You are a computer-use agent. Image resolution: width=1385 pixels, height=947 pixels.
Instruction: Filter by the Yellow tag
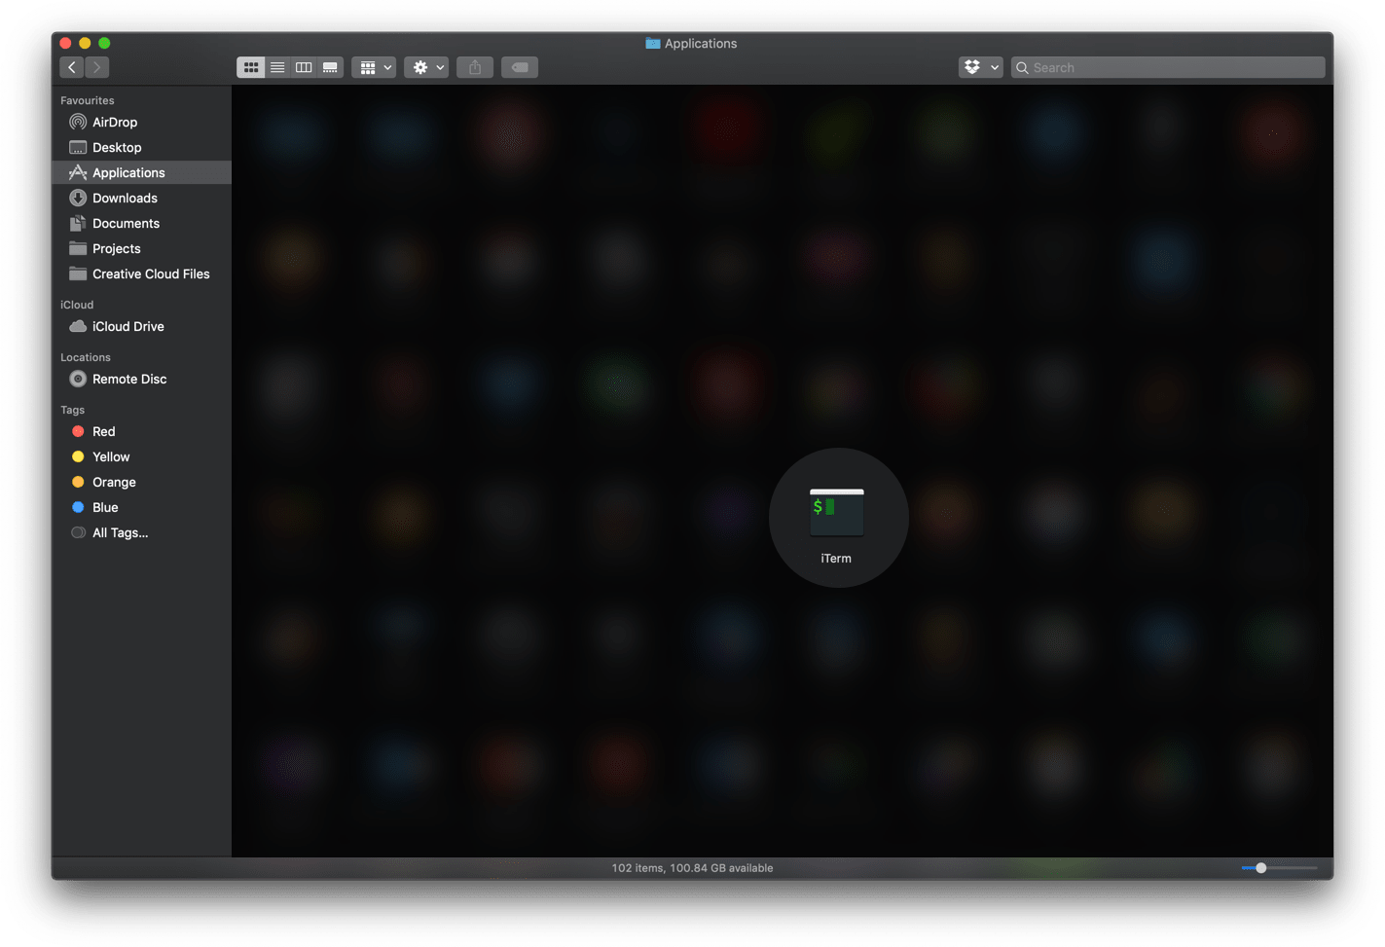[141, 456]
